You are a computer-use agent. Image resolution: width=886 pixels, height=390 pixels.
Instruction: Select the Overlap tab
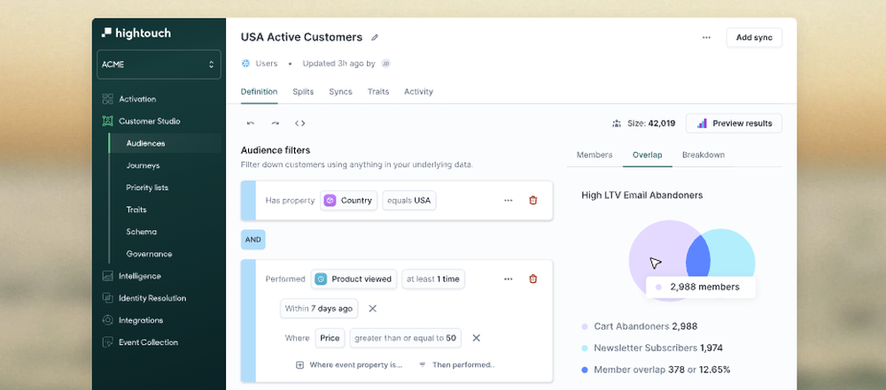pos(647,155)
